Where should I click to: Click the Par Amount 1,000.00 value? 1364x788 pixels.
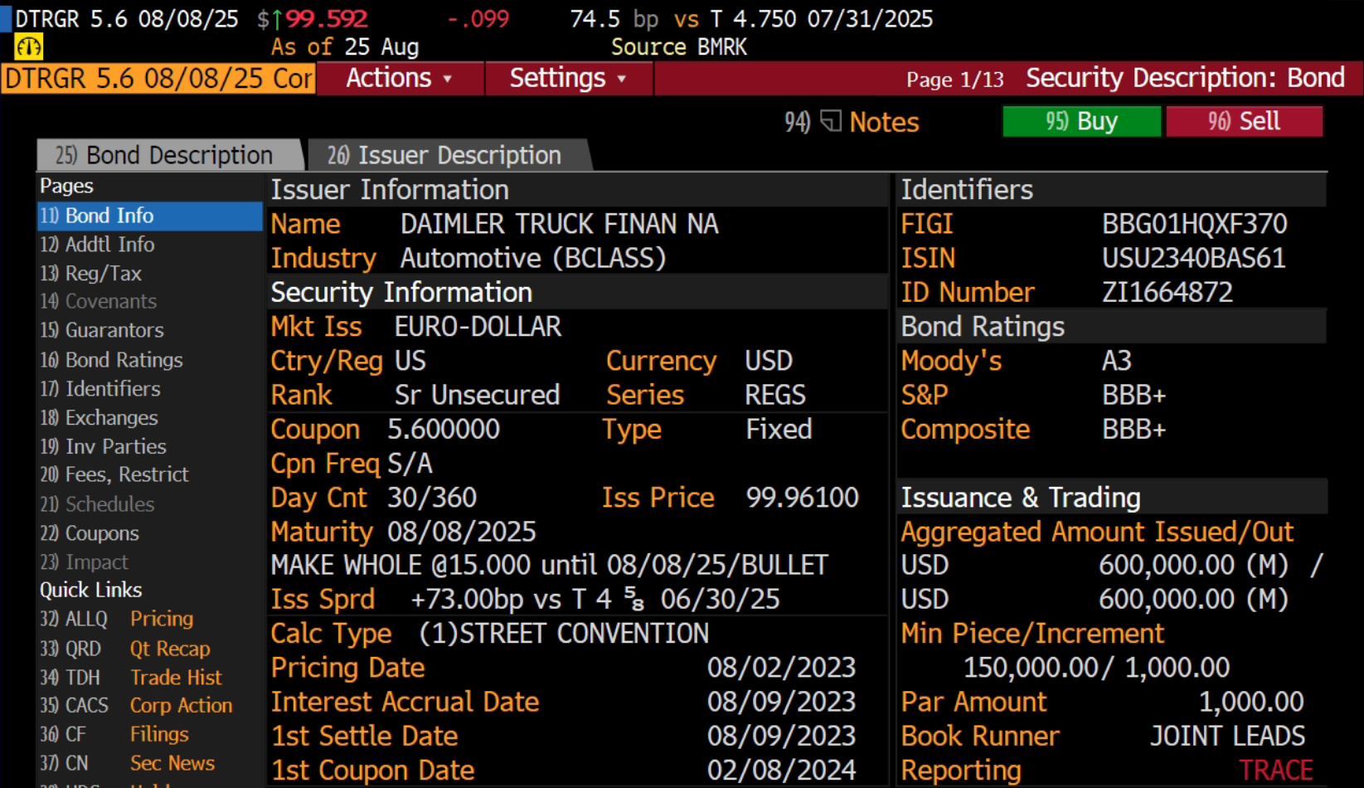(1251, 702)
